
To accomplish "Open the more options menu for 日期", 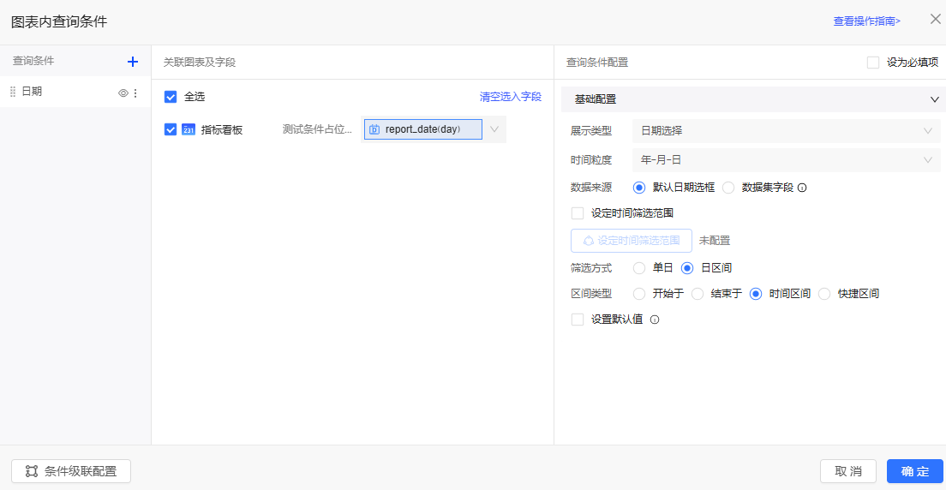I will (x=135, y=93).
